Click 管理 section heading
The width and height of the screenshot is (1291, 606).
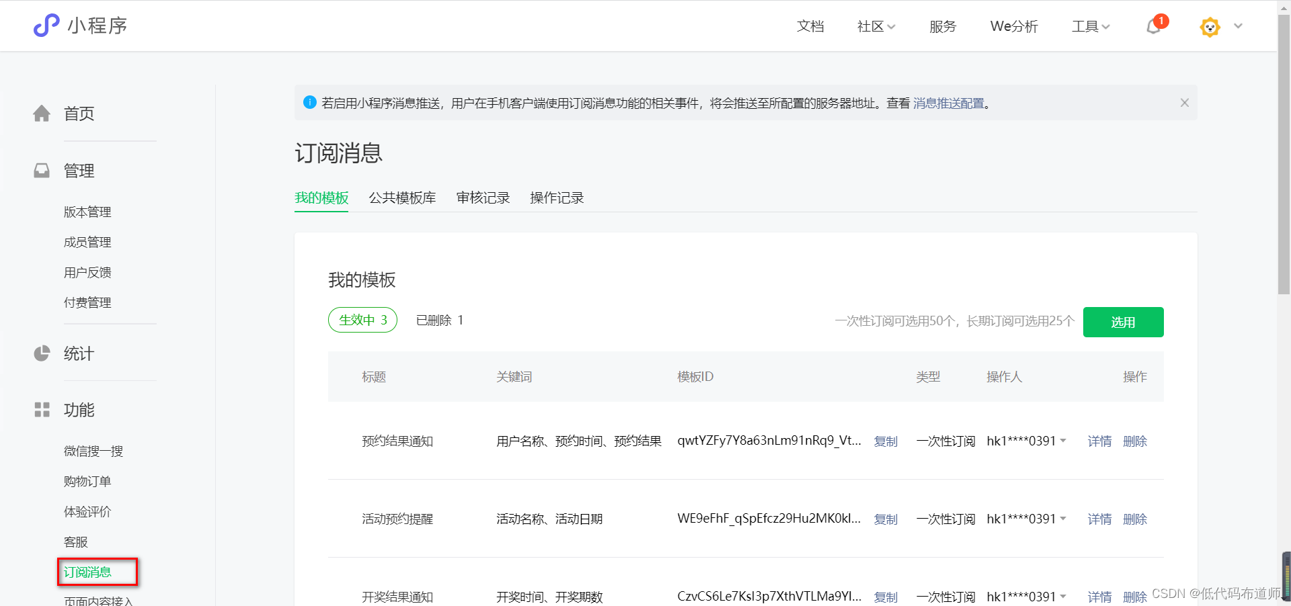(79, 171)
